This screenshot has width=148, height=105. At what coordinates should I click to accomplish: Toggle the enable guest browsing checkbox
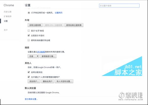tap(29, 72)
